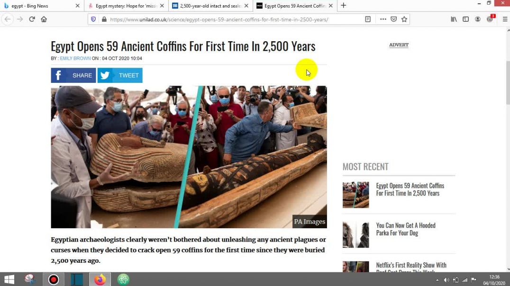
Task: Open the Firefox hamburger menu
Action: 505,19
